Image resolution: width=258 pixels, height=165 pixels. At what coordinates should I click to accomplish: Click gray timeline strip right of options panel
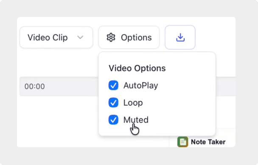coord(226,87)
